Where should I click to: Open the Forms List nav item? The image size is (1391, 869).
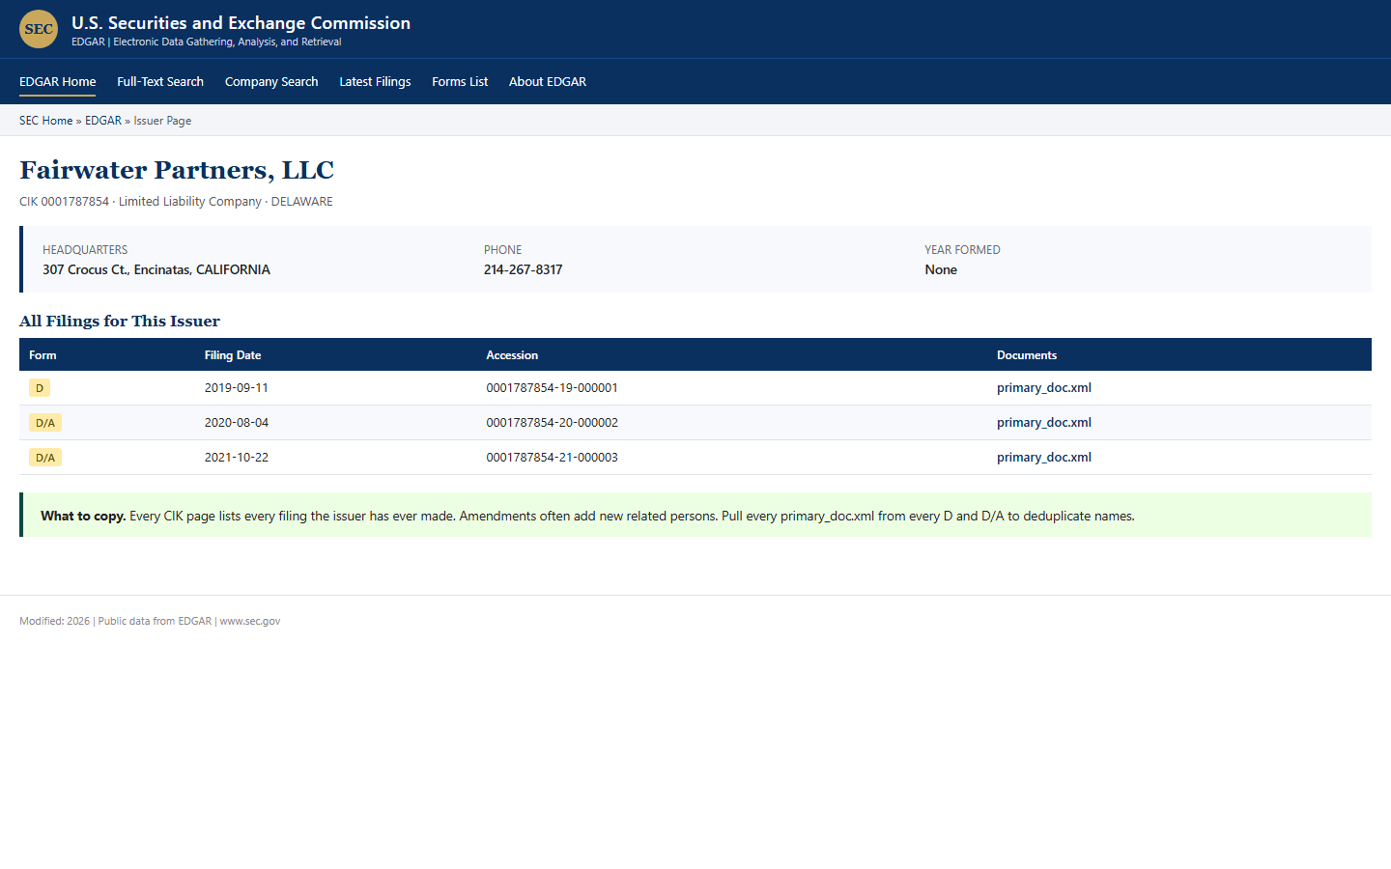point(460,82)
